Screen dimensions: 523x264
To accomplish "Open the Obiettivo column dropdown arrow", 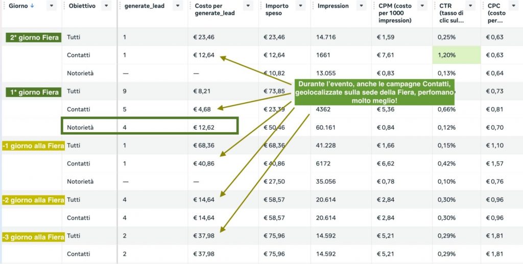I will 106,6.
